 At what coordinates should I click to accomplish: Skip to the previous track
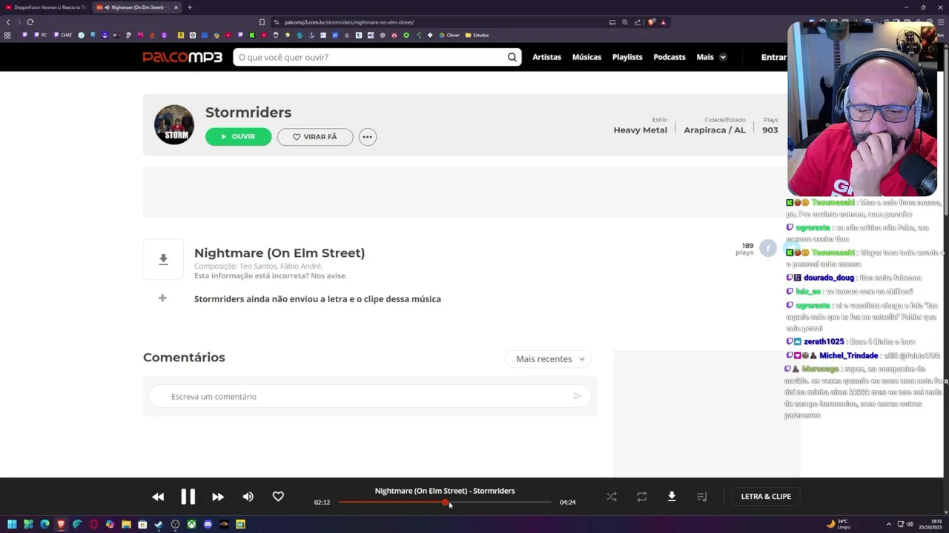tap(158, 497)
